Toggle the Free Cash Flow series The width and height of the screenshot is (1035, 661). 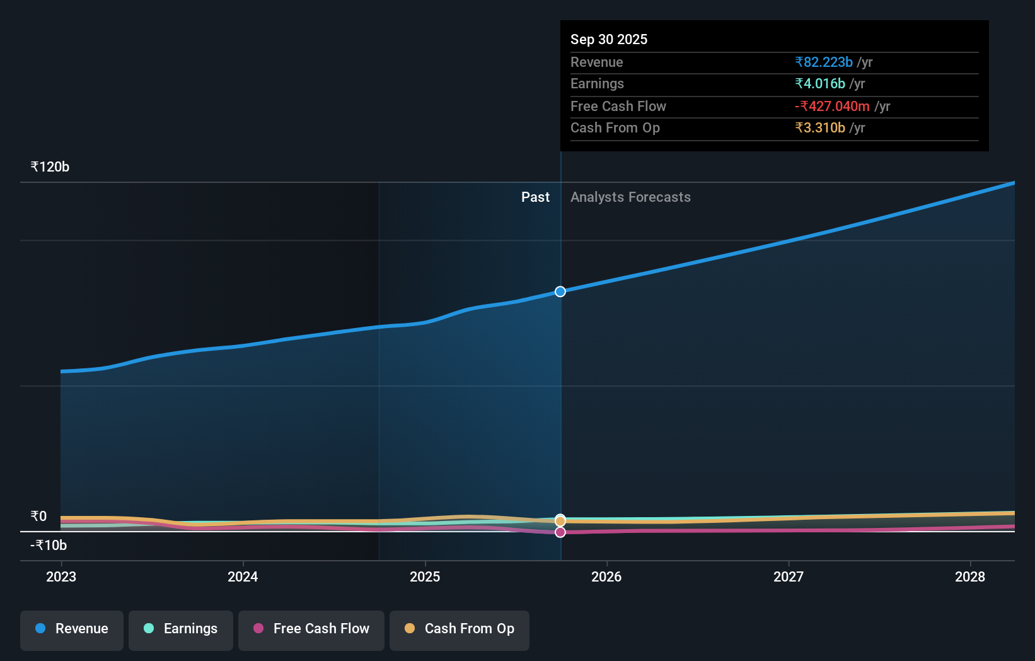pos(311,629)
